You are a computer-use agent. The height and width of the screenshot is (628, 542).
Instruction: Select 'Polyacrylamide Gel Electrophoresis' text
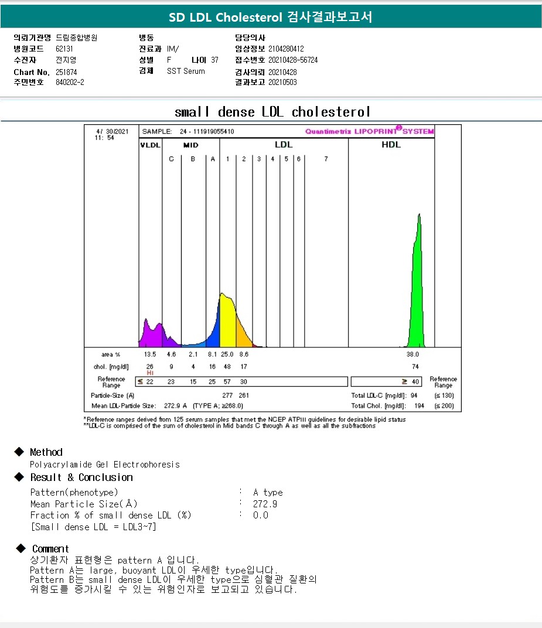tap(104, 465)
